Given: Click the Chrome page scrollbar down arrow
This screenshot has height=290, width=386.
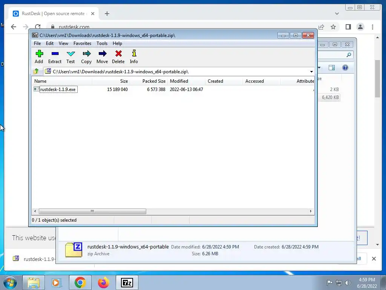Looking at the screenshot, I should tap(377, 244).
